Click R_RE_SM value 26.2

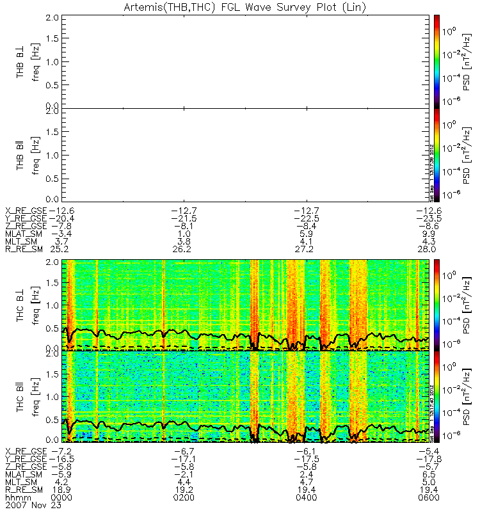point(182,250)
